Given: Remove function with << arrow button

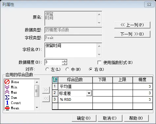Looking at the screenshot, I should (46, 98).
